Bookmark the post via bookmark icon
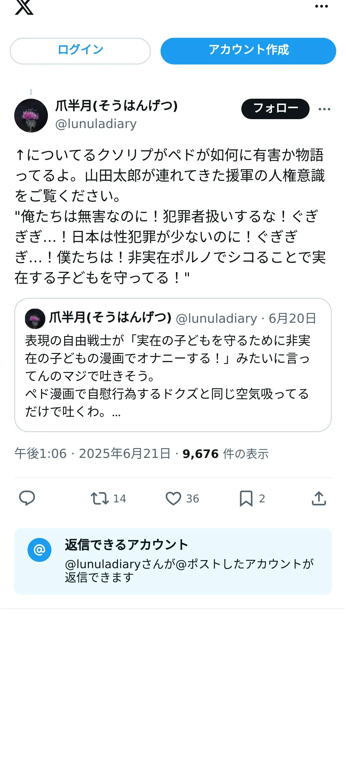346x778 pixels. (x=246, y=498)
